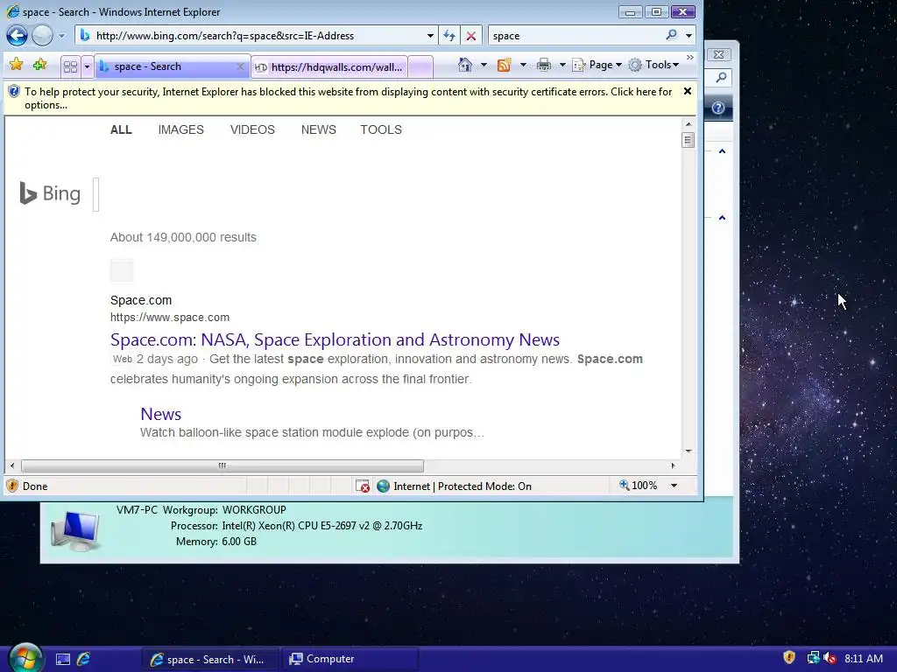Dismiss the security information bar
Viewport: 897px width, 672px height.
tap(688, 91)
